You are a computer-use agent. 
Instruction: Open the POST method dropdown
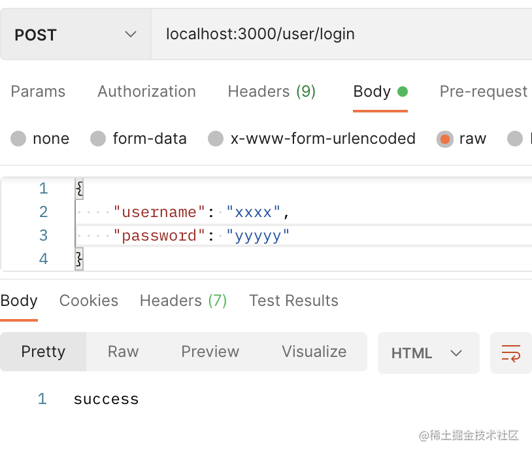(x=75, y=35)
